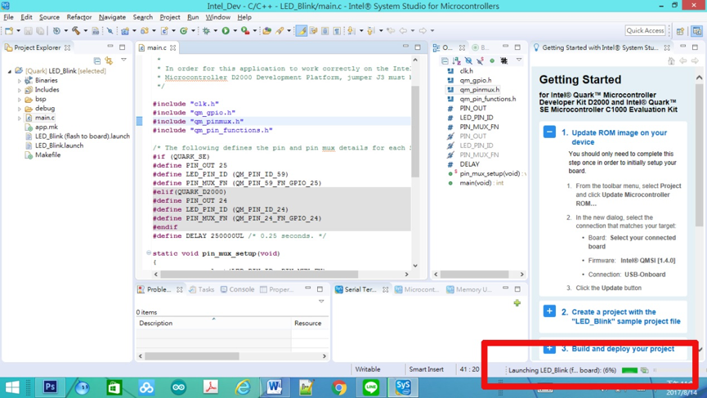This screenshot has height=398, width=707.
Task: Click the Save toolbar icon
Action: click(29, 31)
